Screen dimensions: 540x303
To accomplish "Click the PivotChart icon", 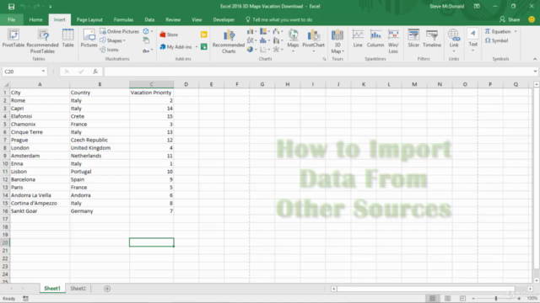I will [313, 40].
